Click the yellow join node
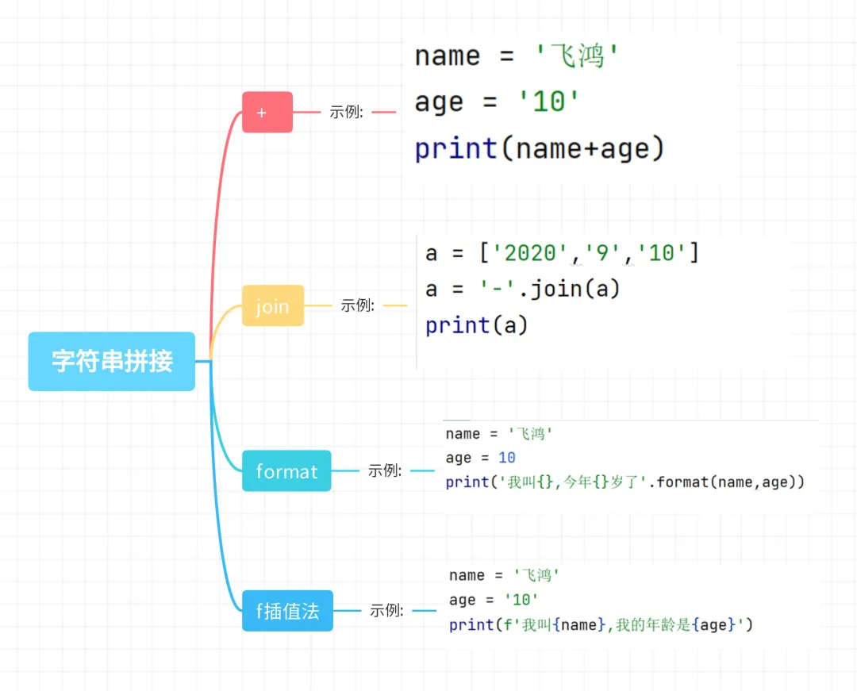 (x=273, y=306)
